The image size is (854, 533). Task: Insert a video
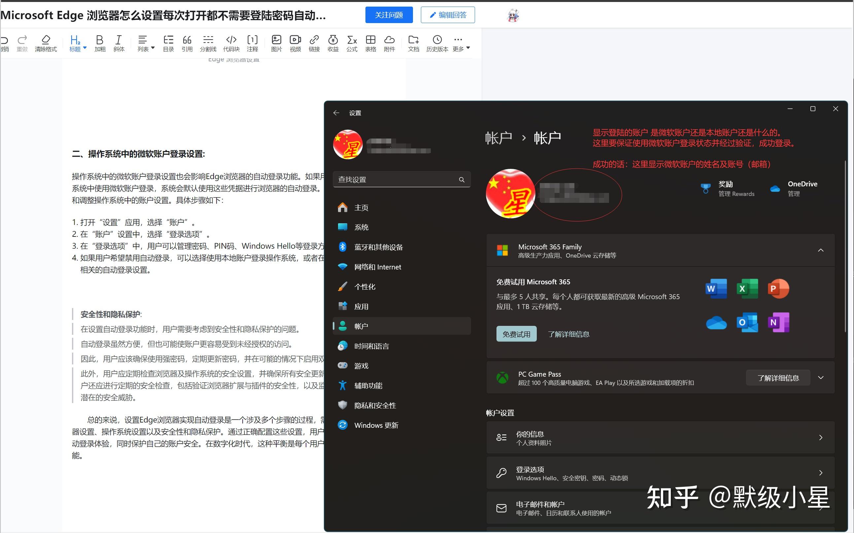tap(295, 43)
